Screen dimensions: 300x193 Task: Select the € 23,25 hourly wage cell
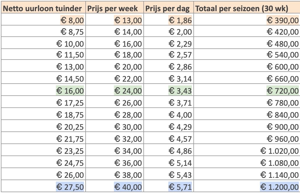(43, 150)
